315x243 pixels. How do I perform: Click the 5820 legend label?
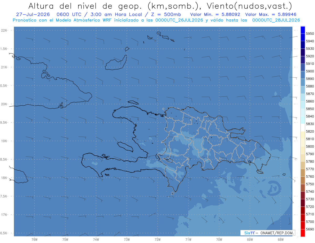coord(310,131)
